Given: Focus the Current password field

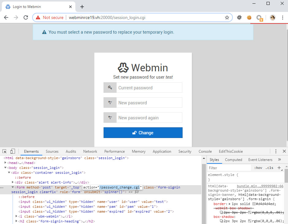Looking at the screenshot, I should [x=150, y=88].
